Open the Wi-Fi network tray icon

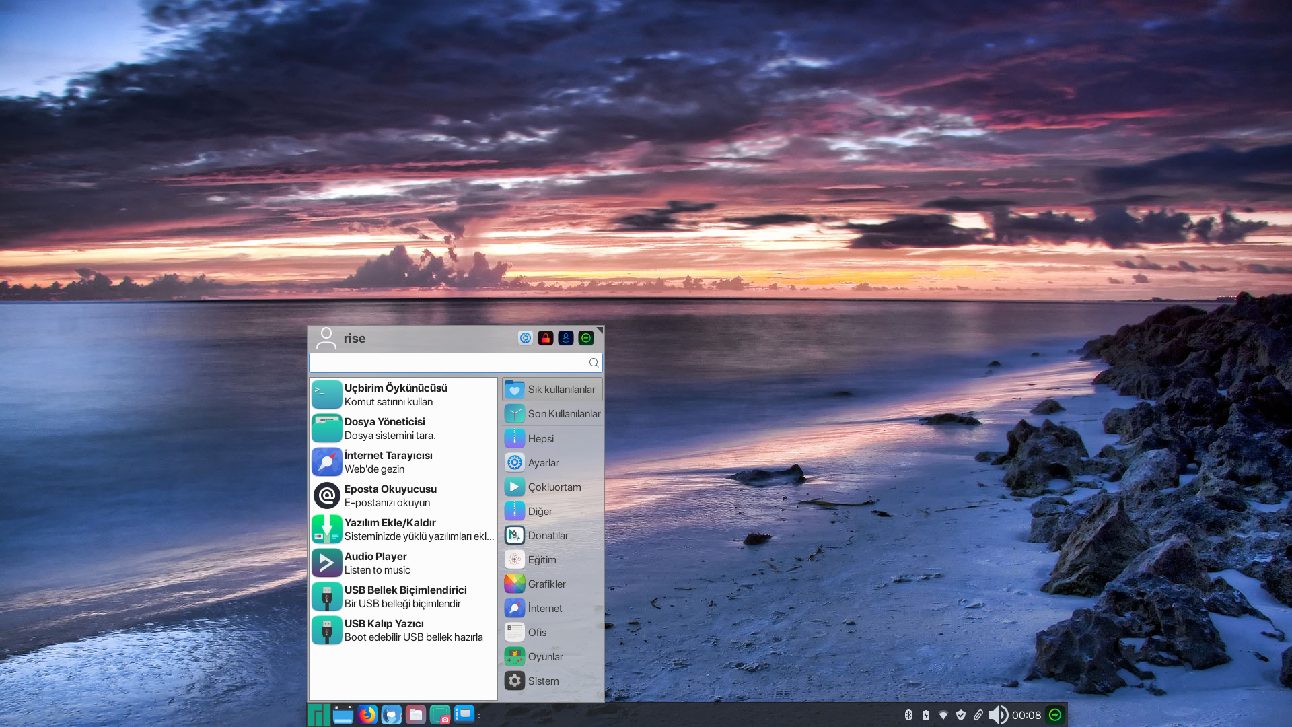pyautogui.click(x=943, y=715)
